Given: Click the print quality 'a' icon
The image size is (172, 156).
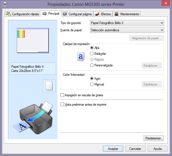Looking at the screenshot, I should pyautogui.click(x=80, y=56).
